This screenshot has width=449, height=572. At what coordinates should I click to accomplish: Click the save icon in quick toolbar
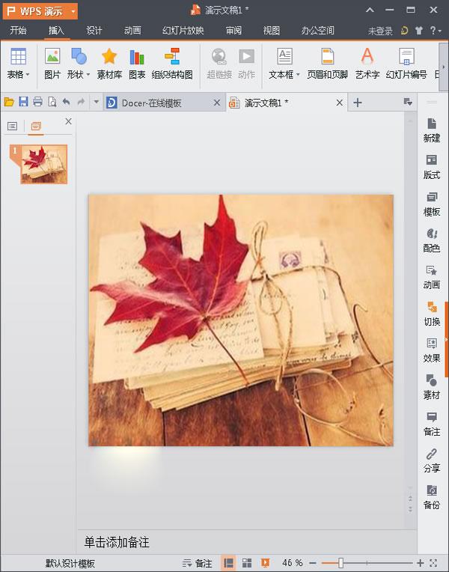point(23,102)
